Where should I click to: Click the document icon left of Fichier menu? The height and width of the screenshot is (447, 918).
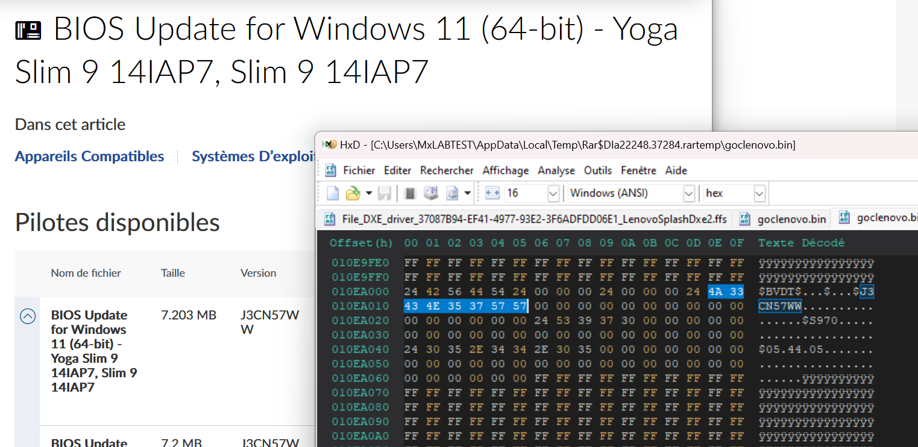(x=331, y=170)
